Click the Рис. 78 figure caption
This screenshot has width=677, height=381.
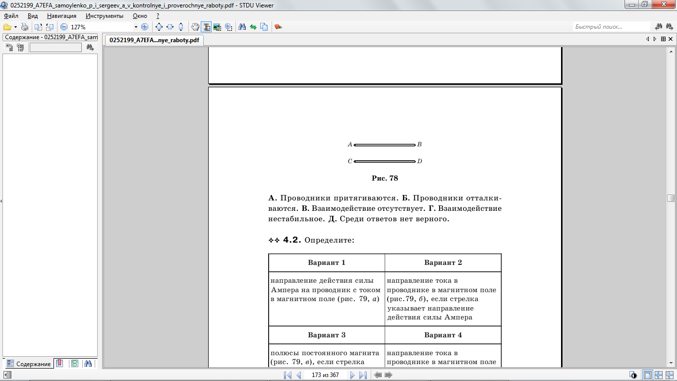(385, 178)
